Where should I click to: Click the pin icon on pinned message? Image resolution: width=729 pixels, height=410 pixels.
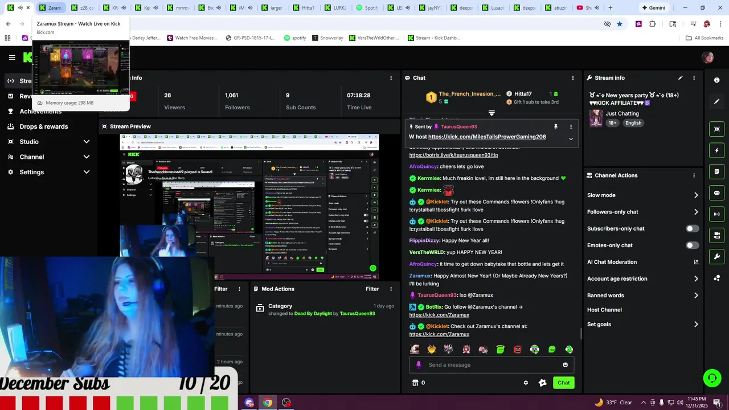click(x=556, y=127)
